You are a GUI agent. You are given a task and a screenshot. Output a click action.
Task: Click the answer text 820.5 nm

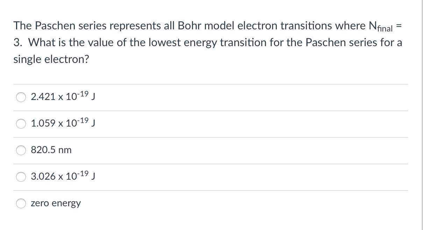(51, 150)
